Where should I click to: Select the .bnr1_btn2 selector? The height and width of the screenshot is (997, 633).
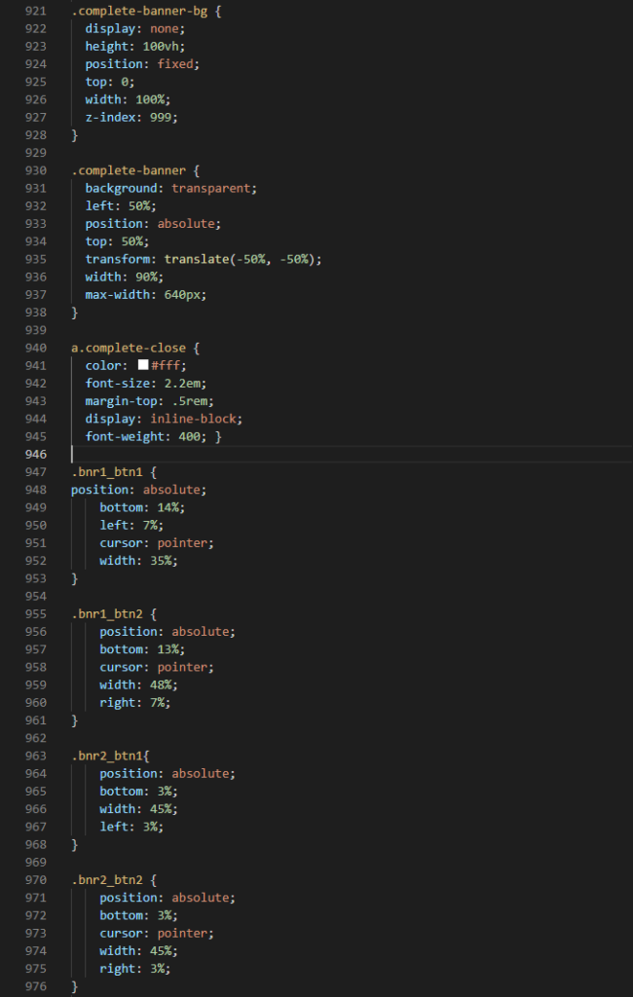[x=107, y=614]
